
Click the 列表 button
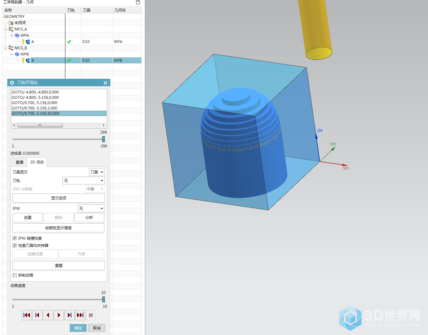81,254
